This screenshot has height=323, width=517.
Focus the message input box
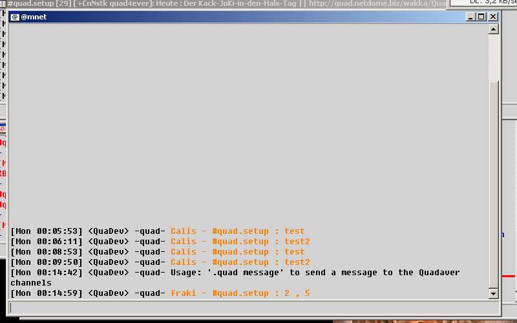[252, 307]
